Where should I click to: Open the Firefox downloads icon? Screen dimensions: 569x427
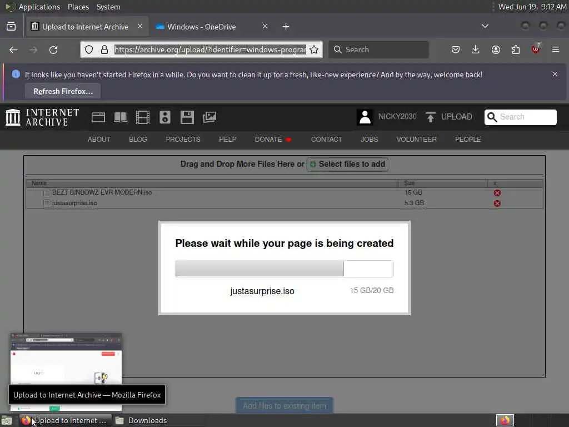[476, 49]
